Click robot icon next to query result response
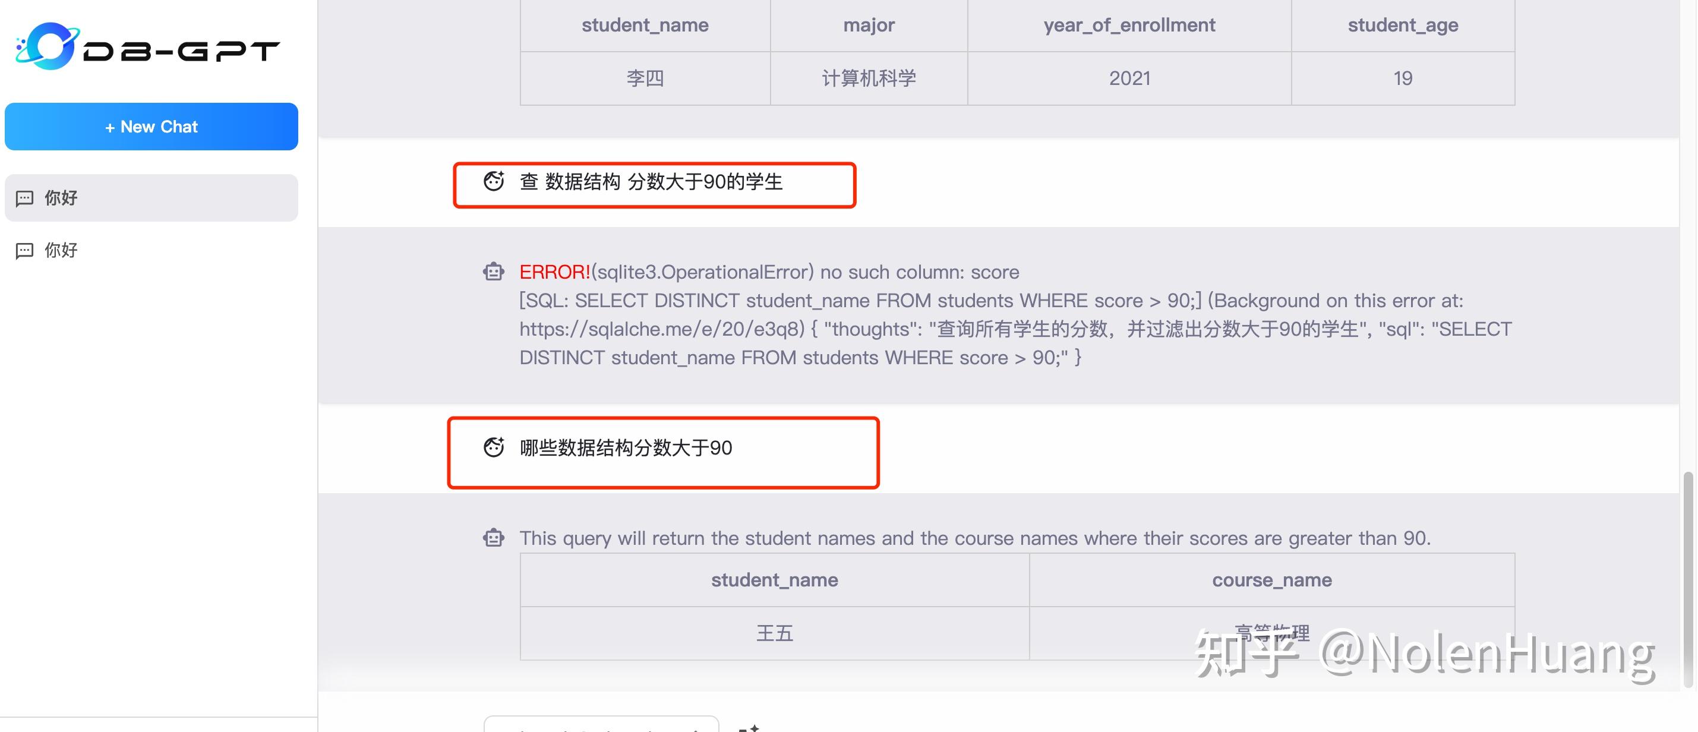 (x=494, y=538)
